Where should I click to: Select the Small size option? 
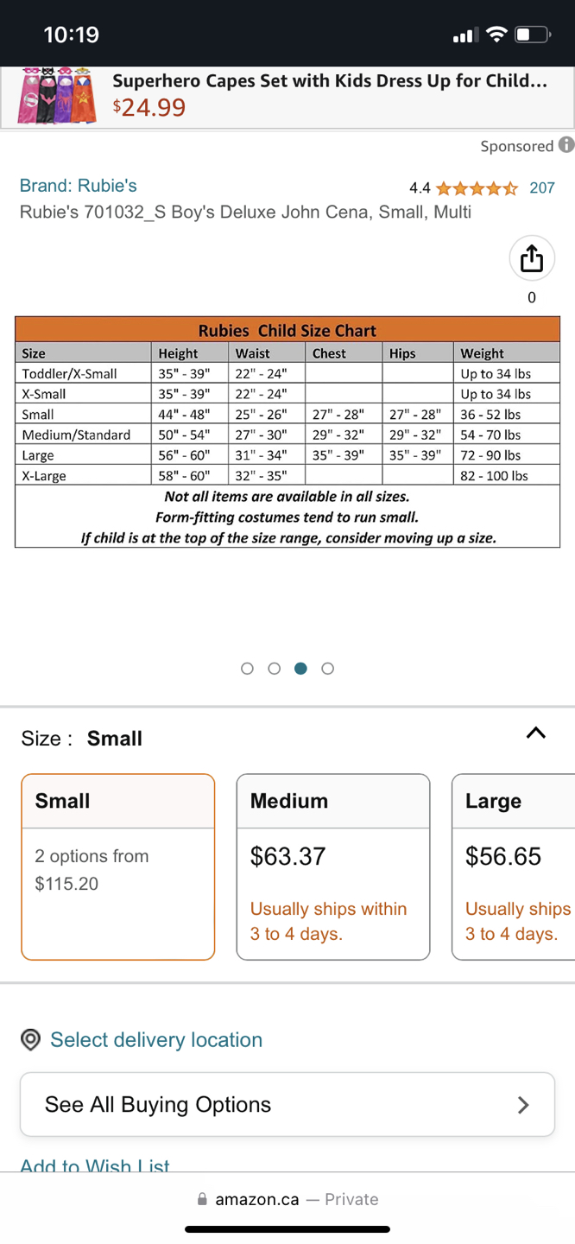(118, 866)
